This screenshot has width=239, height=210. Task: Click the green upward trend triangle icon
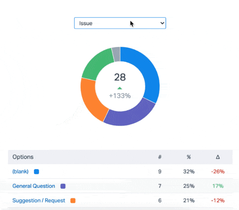click(x=119, y=88)
